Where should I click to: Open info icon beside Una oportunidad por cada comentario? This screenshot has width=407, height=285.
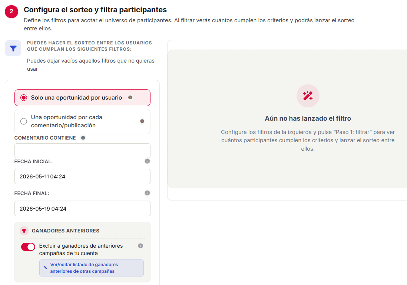(142, 121)
